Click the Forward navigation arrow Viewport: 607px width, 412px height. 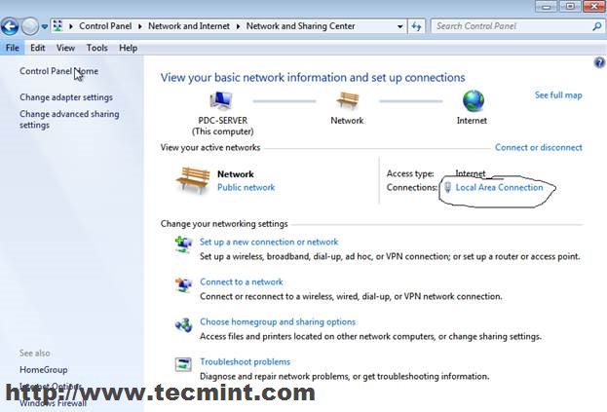(30, 26)
